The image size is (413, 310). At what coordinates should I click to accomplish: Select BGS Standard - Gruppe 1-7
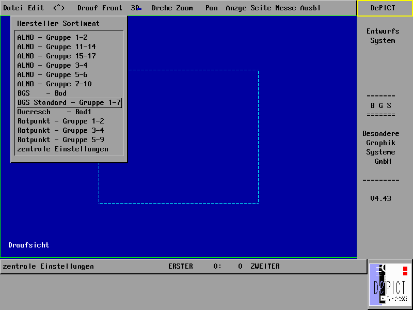coord(69,102)
